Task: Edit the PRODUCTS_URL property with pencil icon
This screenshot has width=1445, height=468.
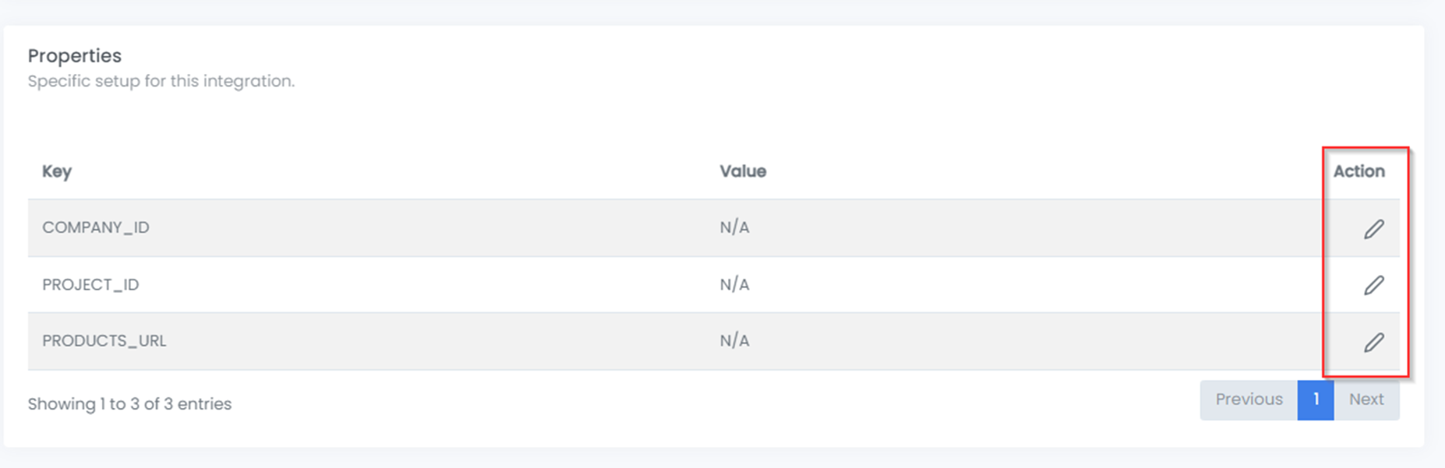Action: pyautogui.click(x=1373, y=343)
